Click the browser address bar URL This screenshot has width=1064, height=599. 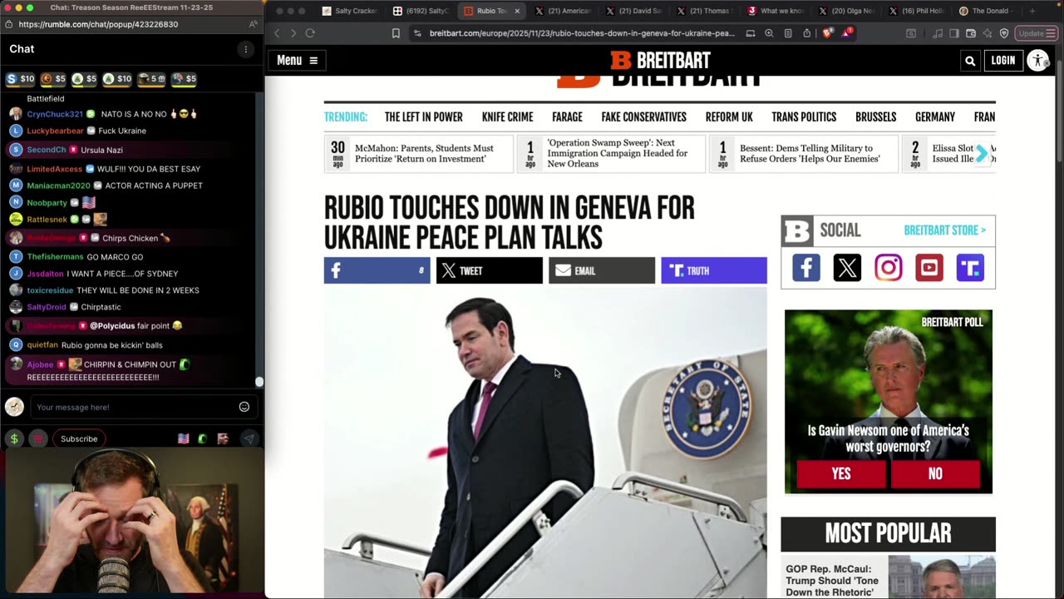tap(582, 33)
